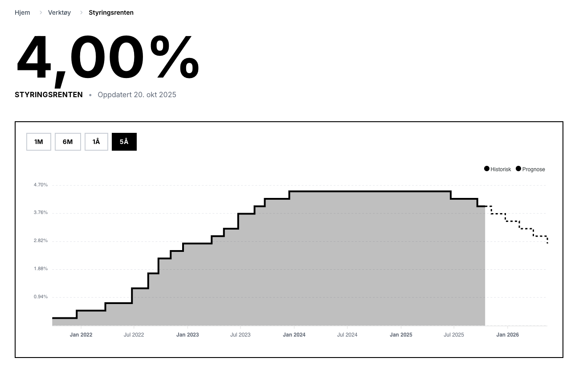Click the Oppdatert 20. okt 2025 text
583x366 pixels.
tap(137, 95)
